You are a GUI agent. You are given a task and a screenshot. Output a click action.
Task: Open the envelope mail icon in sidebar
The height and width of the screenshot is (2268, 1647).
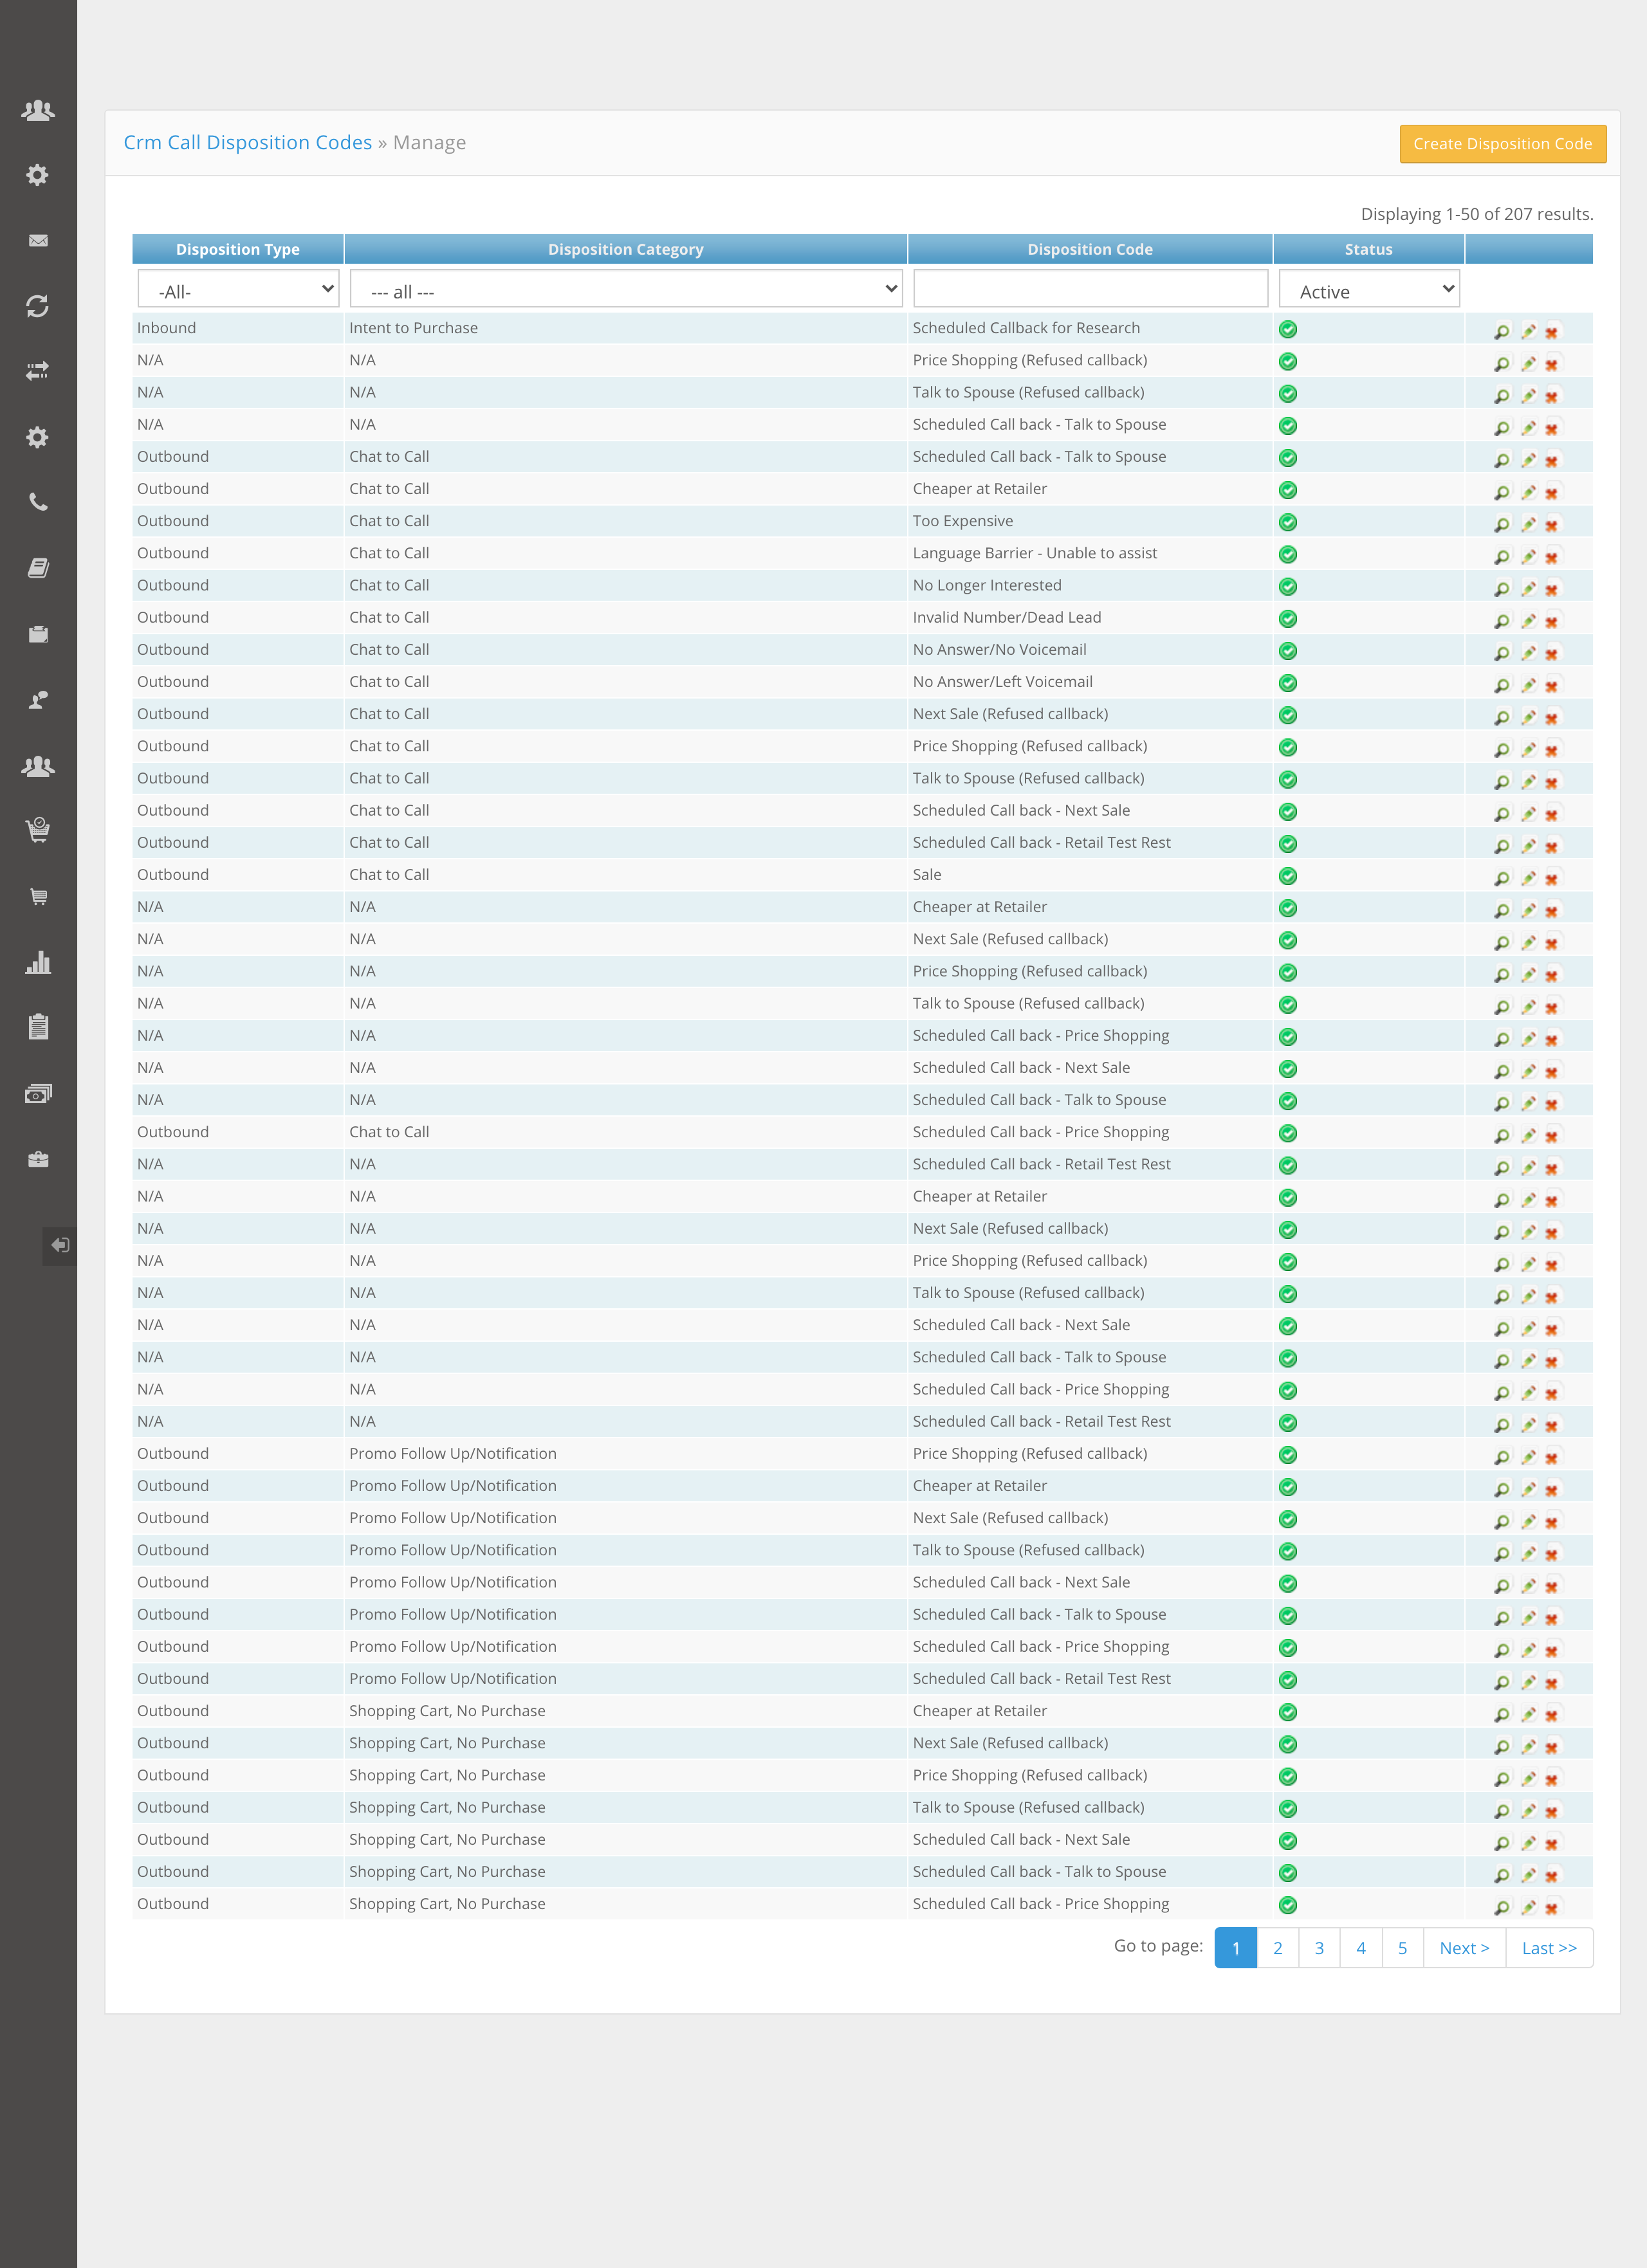(x=38, y=241)
